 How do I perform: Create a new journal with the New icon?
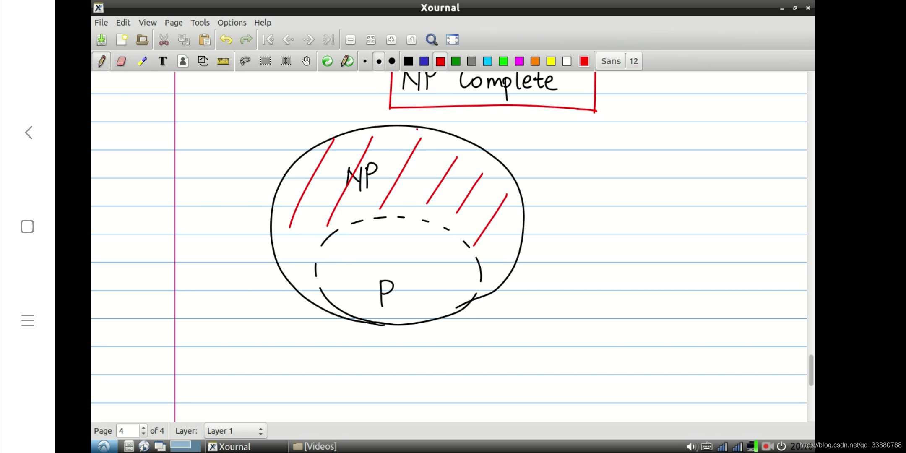point(122,39)
